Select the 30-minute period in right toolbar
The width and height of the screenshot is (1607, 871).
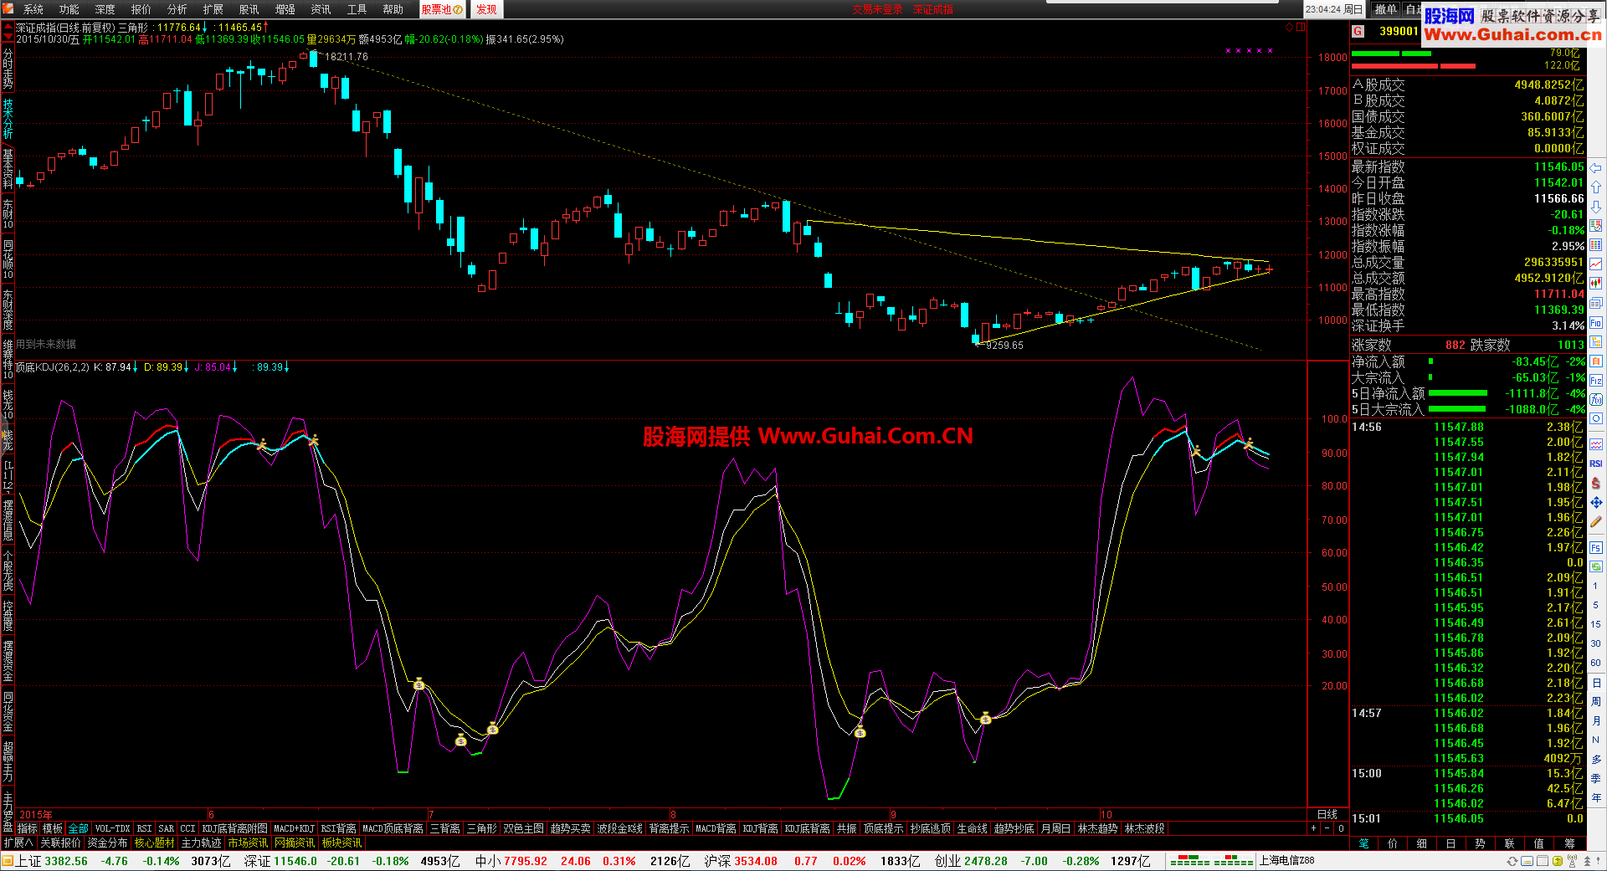tap(1596, 643)
